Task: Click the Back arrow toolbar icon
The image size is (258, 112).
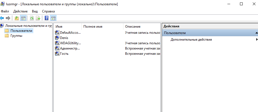Action: pos(2,18)
